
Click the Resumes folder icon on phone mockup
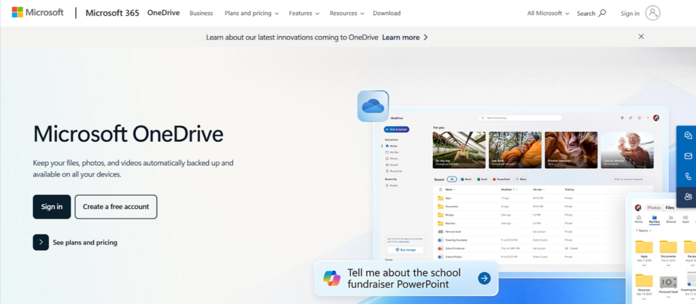[x=644, y=282]
